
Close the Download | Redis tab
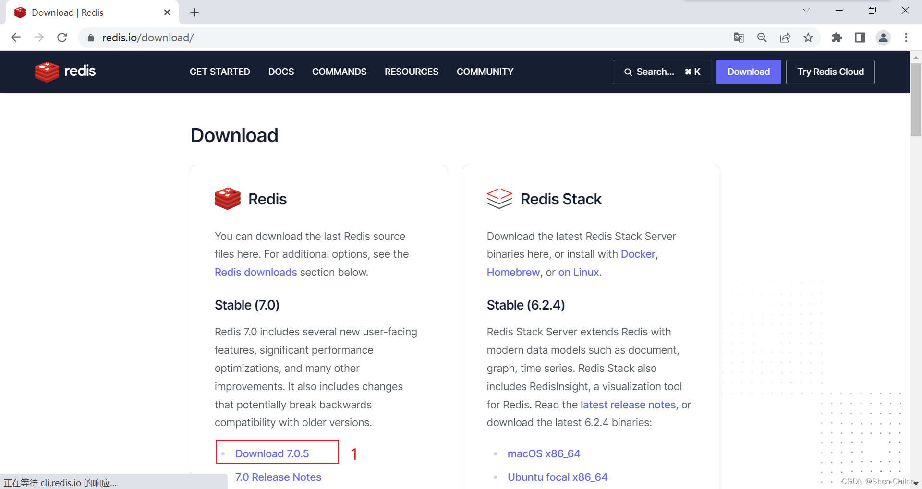(x=167, y=12)
